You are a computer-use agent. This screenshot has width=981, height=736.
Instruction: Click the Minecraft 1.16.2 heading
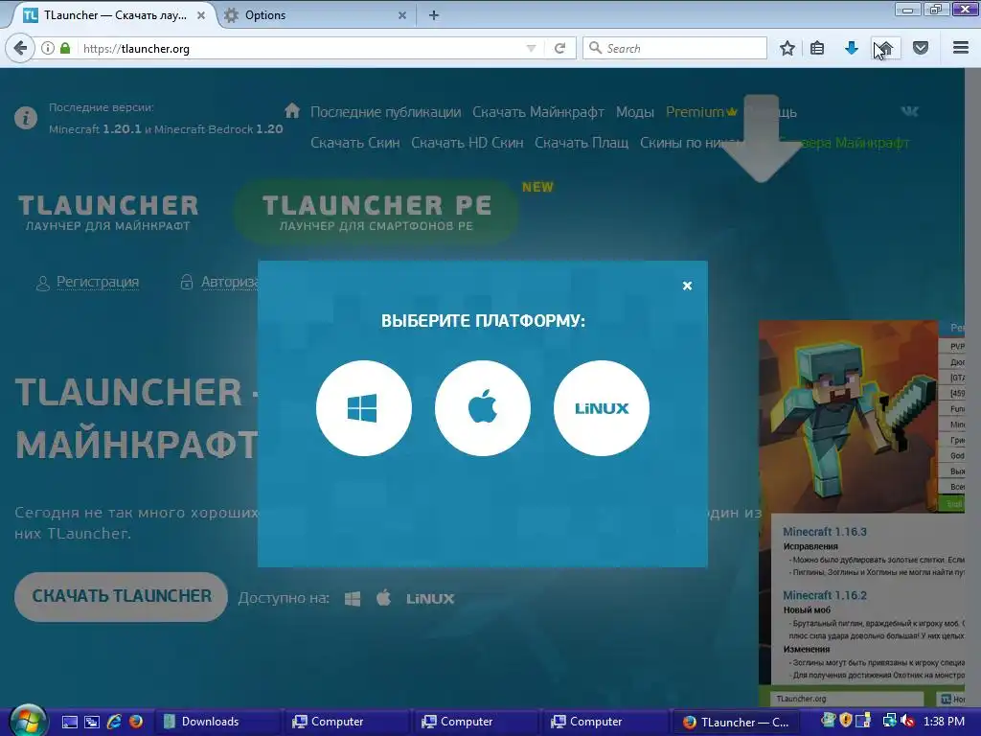(x=825, y=595)
